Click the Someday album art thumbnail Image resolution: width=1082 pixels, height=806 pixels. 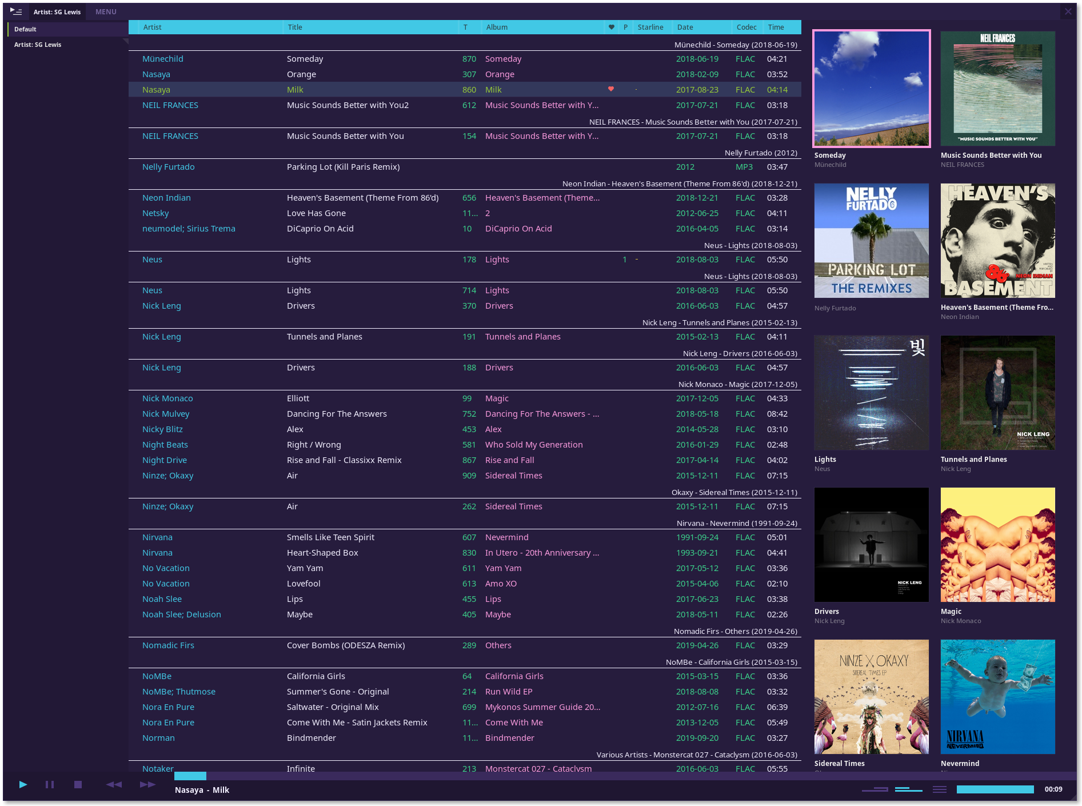pyautogui.click(x=871, y=89)
